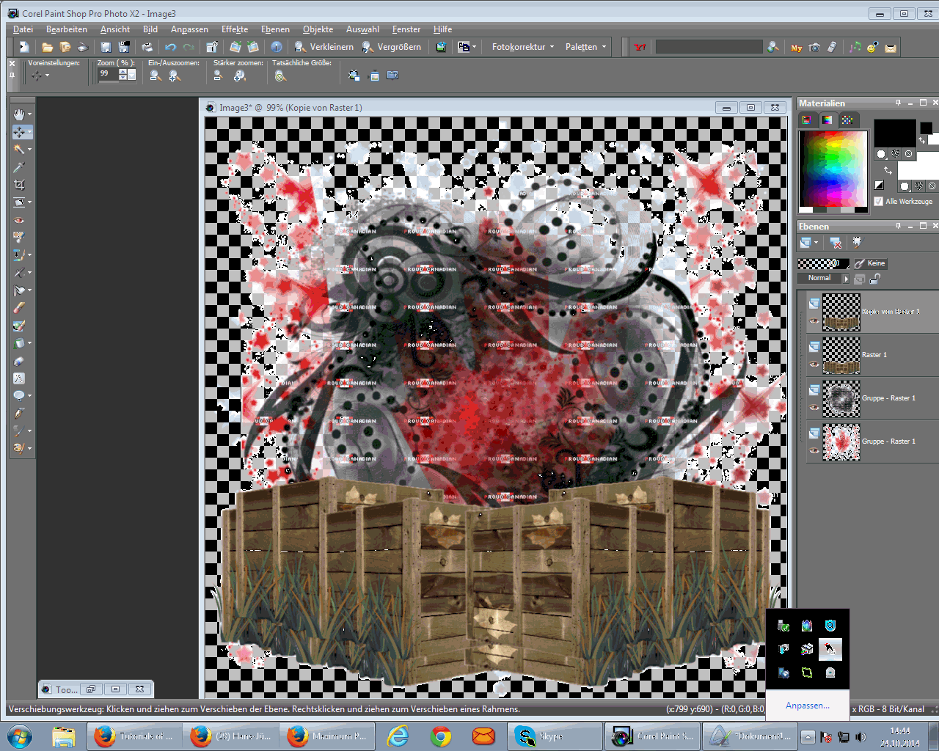Viewport: 939px width, 751px height.
Task: Select the Makeover tool
Action: click(x=19, y=238)
